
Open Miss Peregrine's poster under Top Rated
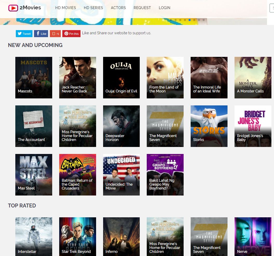pyautogui.click(x=165, y=237)
